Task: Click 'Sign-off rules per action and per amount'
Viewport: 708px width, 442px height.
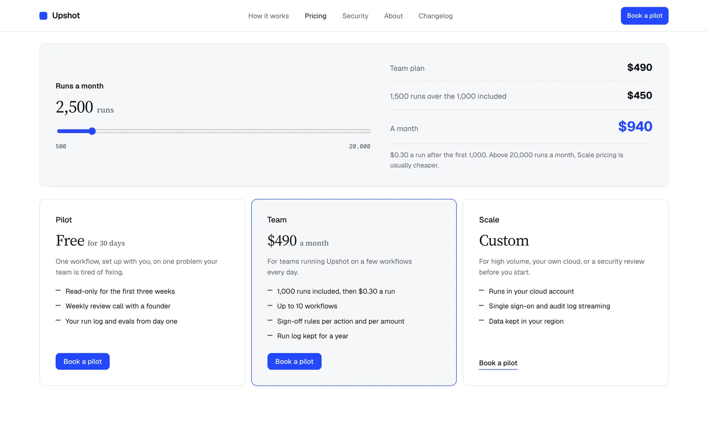Action: tap(341, 321)
